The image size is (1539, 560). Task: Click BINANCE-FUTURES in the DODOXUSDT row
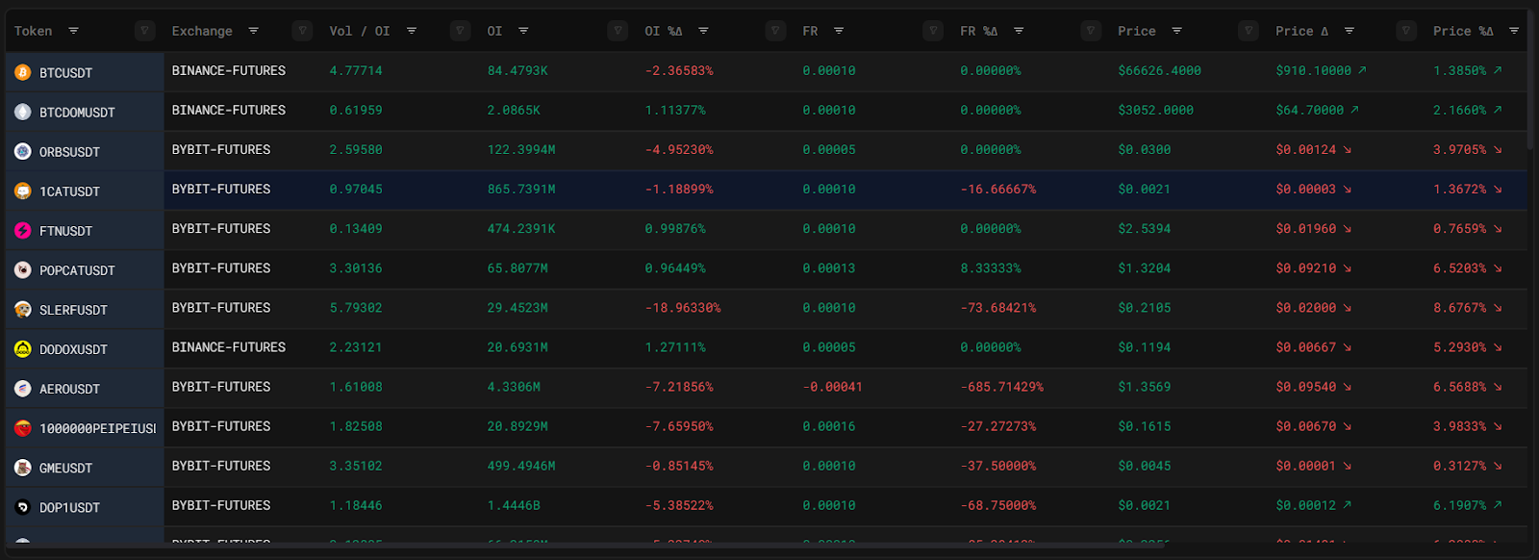pos(229,347)
